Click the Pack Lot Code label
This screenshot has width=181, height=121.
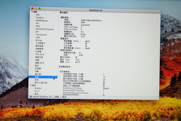71,27
